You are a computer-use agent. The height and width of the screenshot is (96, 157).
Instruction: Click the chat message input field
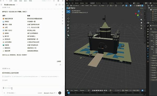pos(32,88)
